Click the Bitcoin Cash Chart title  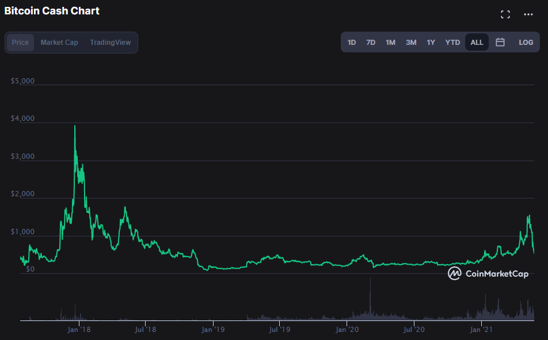tap(52, 11)
